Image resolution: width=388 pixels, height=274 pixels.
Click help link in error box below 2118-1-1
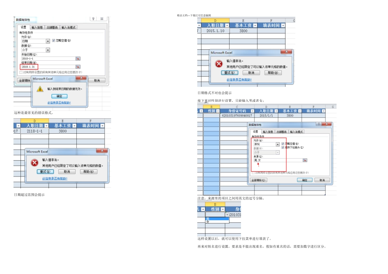click(x=55, y=179)
